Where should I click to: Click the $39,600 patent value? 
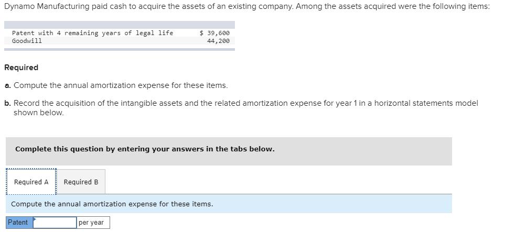coord(214,33)
